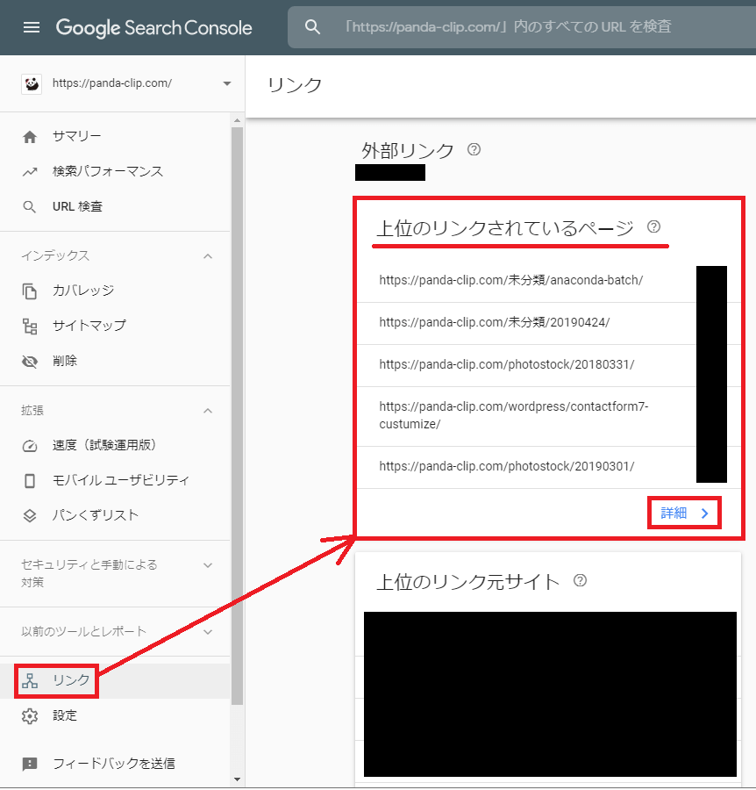Click the sidebar scrollbar thumb
The width and height of the screenshot is (756, 790).
(x=237, y=416)
